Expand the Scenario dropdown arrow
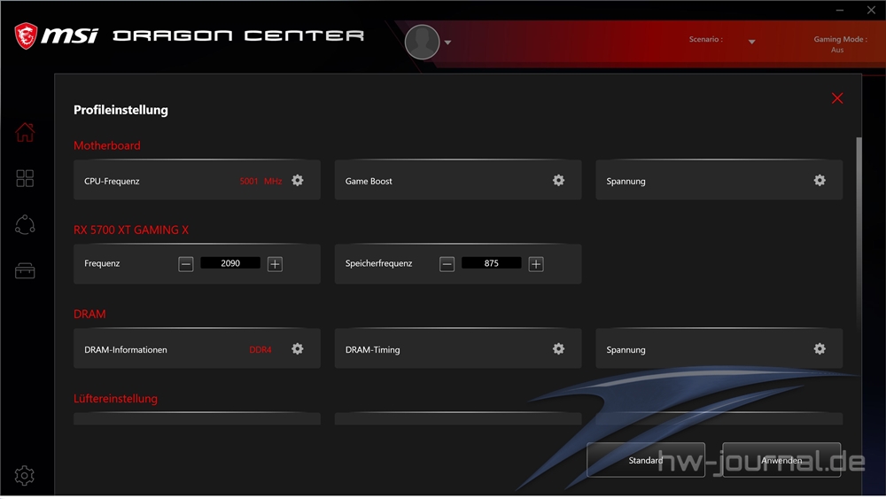Image resolution: width=886 pixels, height=499 pixels. pyautogui.click(x=751, y=42)
